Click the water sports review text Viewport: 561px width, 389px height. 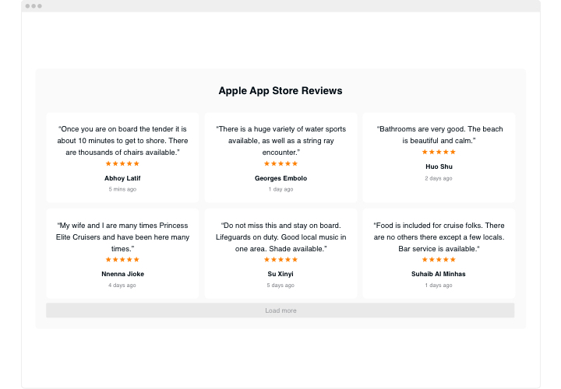point(280,141)
